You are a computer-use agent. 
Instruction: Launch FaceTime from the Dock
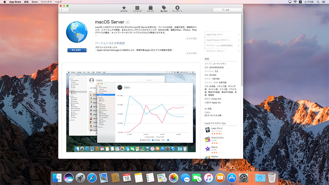(197, 178)
